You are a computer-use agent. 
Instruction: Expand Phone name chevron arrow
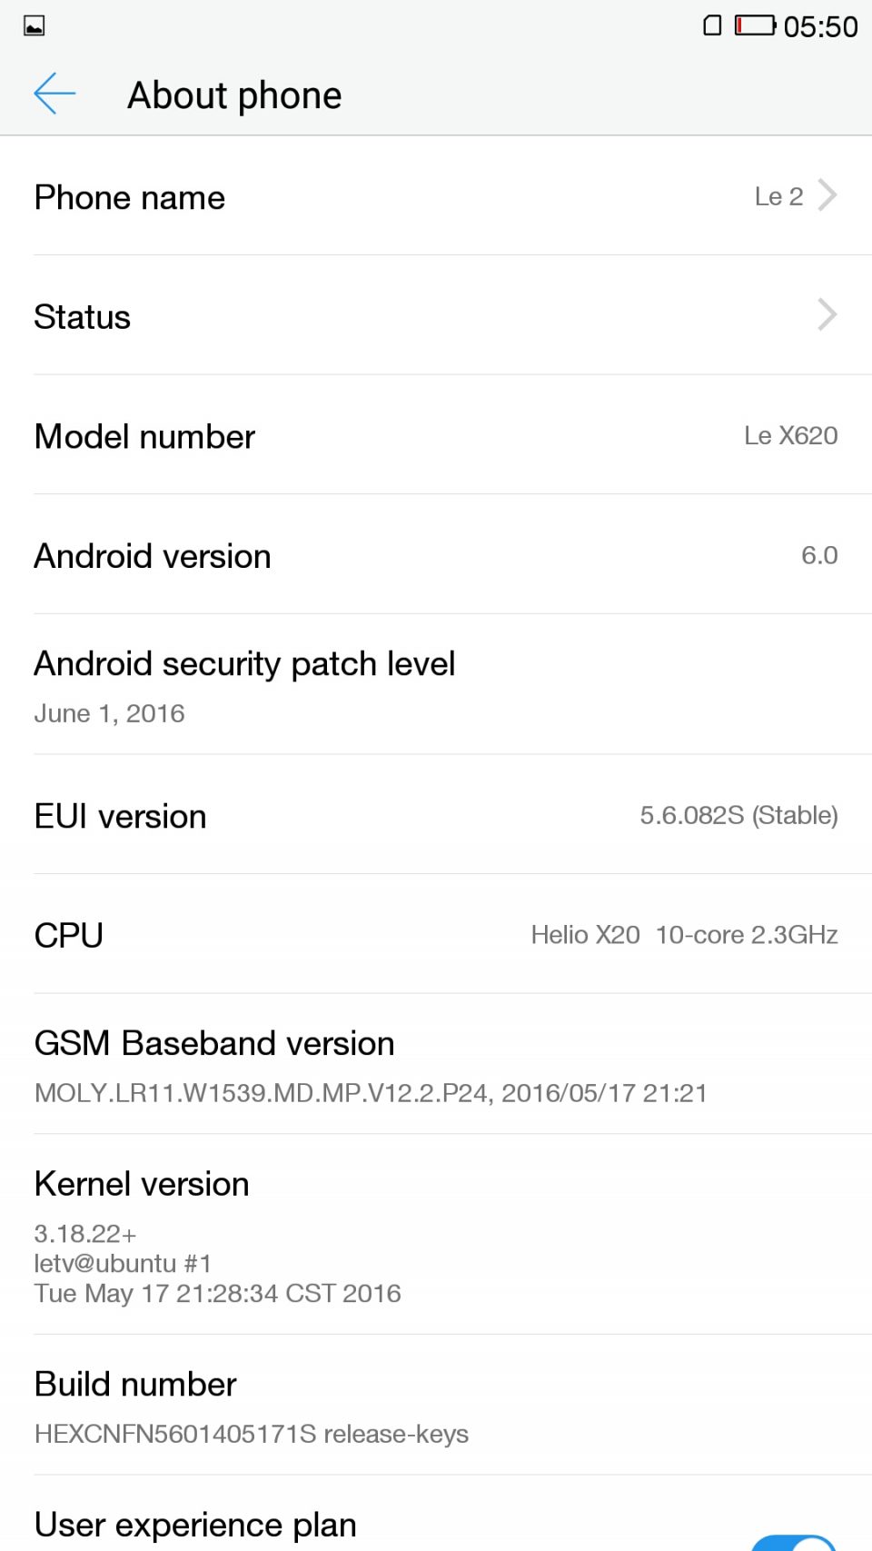click(827, 195)
